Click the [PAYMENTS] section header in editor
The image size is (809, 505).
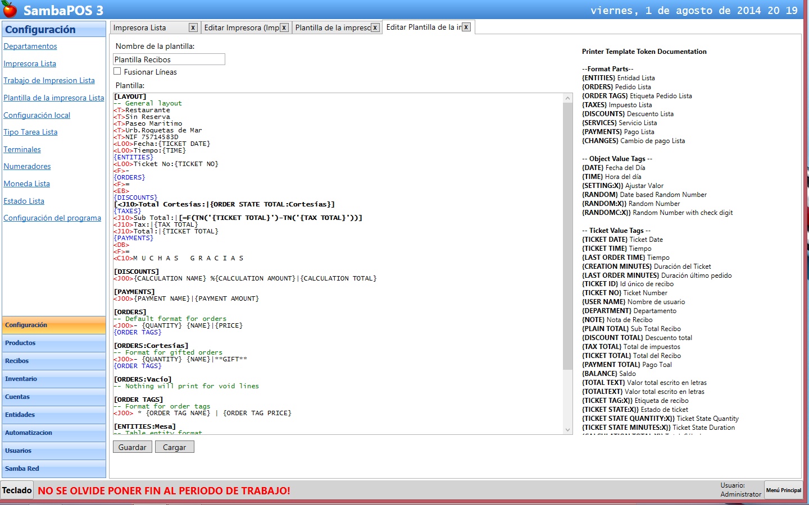point(134,292)
